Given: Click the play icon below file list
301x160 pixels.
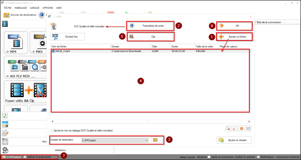Looking at the screenshot, I should [242, 129].
